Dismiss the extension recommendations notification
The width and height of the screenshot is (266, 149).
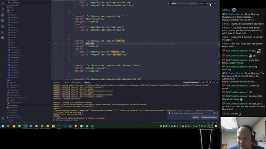(x=217, y=113)
